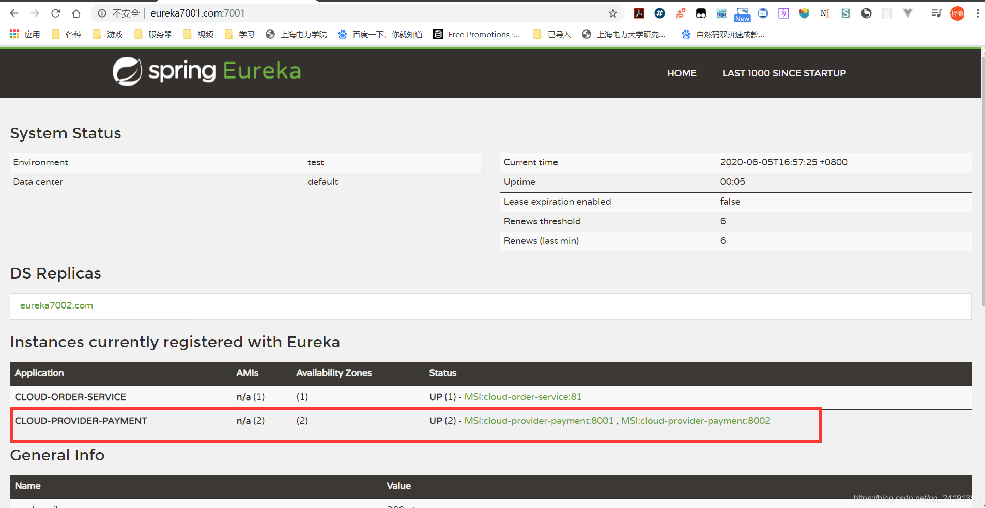The image size is (985, 508).
Task: Click the Status column header
Action: click(443, 373)
